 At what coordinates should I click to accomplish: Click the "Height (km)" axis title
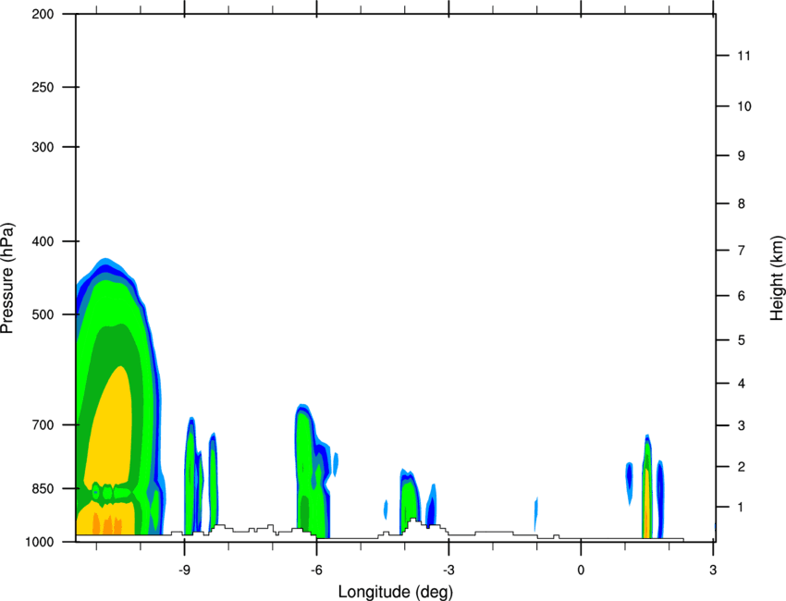tap(777, 278)
